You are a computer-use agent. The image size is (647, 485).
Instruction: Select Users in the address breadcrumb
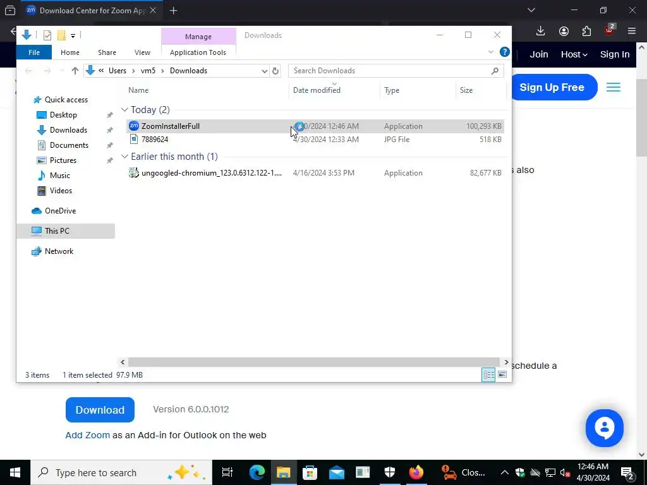click(117, 71)
